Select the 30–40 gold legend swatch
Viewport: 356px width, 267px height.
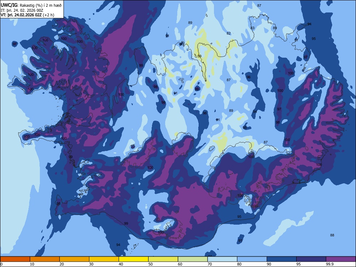tap(104, 259)
